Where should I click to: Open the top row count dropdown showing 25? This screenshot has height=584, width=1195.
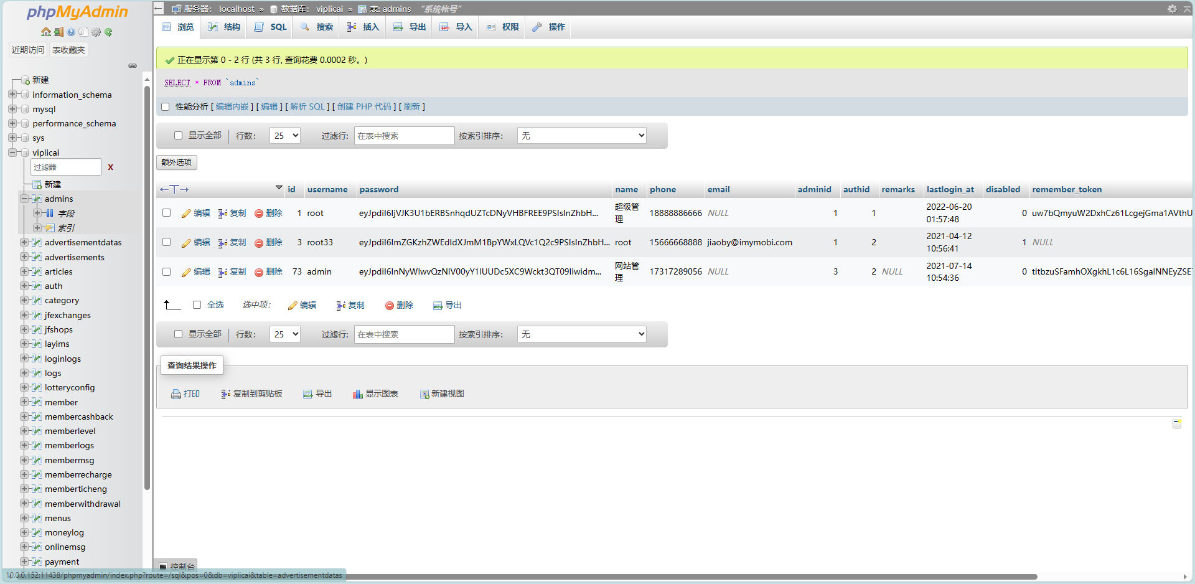click(285, 136)
